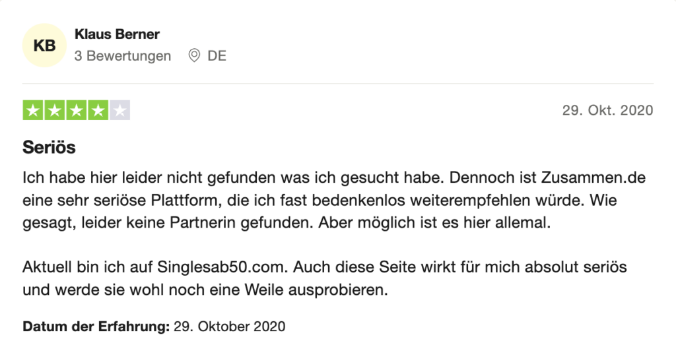Screen dimensions: 676x349
Task: Open the review title Seriös
Action: (x=49, y=147)
